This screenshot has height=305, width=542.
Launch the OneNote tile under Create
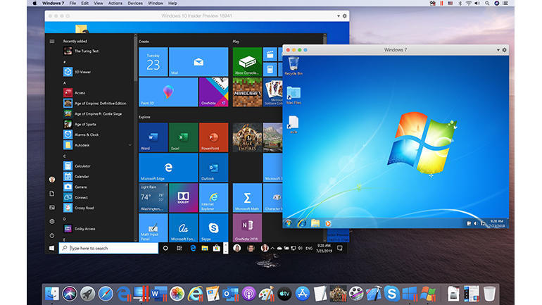pyautogui.click(x=213, y=92)
